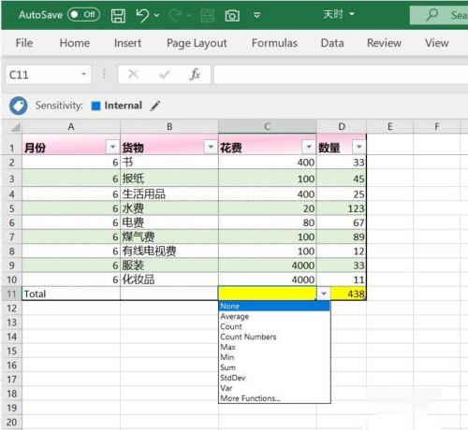This screenshot has height=430, width=468.
Task: Open the 花费 column filter dropdown
Action: tap(309, 147)
